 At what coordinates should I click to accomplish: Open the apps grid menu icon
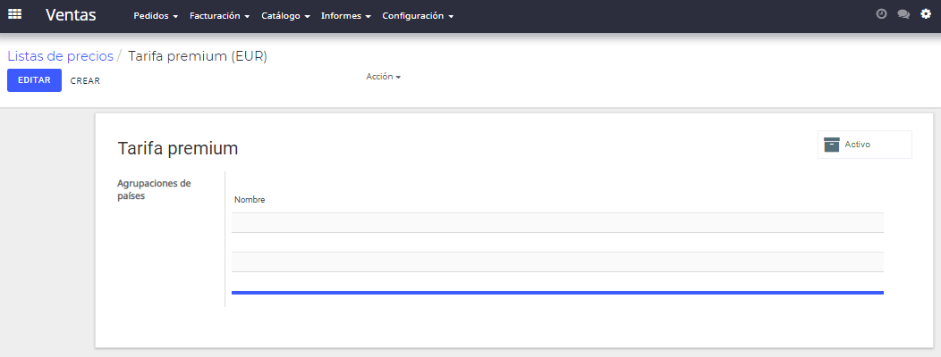click(x=13, y=14)
